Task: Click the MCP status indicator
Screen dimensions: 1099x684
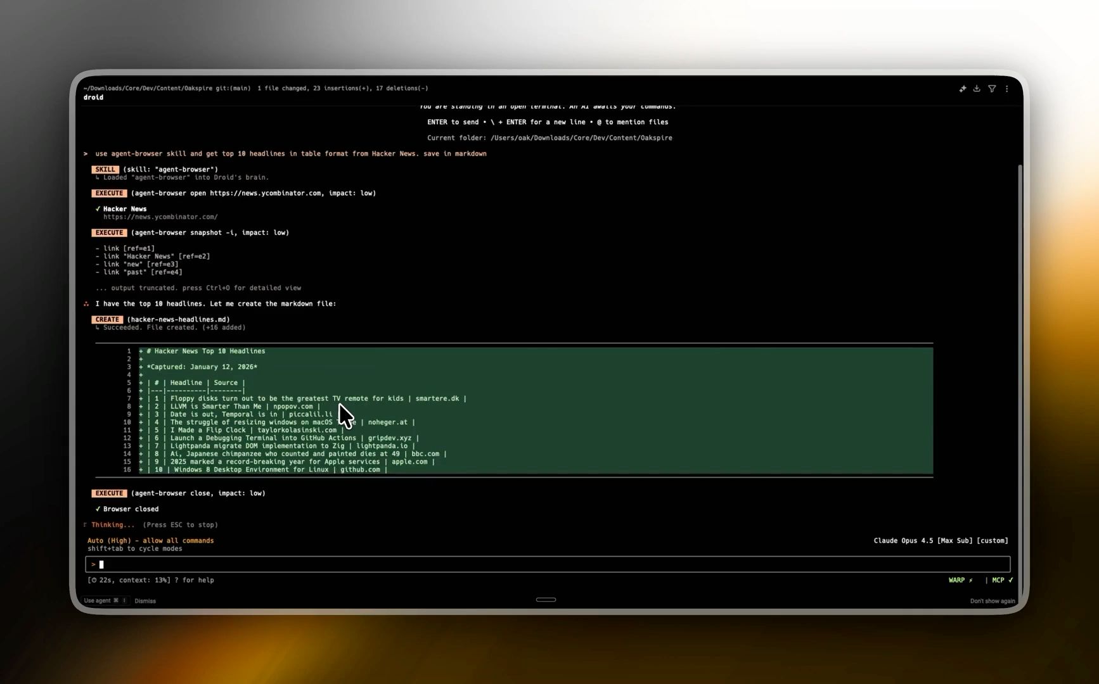Action: [1003, 580]
